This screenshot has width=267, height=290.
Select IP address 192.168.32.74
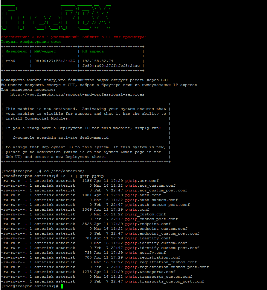point(97,61)
